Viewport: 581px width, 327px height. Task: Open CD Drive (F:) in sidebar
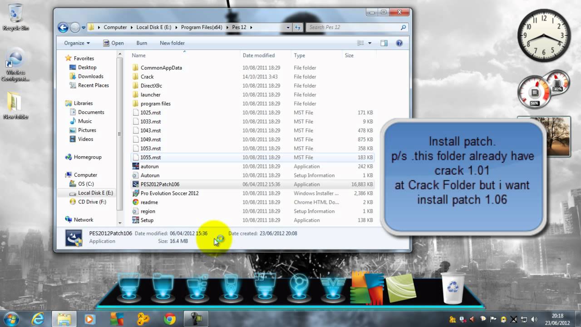tap(92, 202)
